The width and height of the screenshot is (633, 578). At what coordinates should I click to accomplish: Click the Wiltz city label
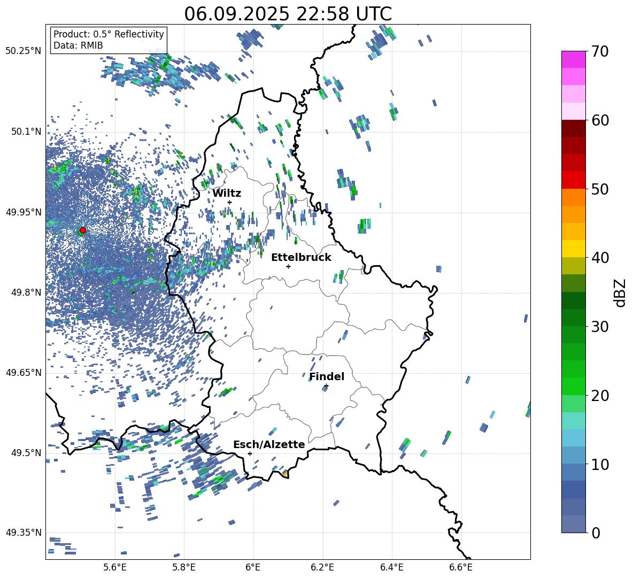227,194
